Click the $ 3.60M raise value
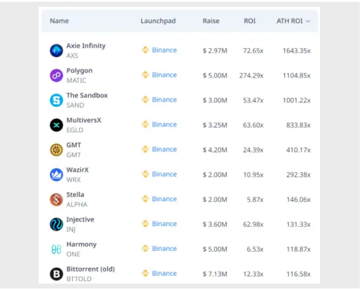Screen dimensions: 364x289 coord(215,224)
